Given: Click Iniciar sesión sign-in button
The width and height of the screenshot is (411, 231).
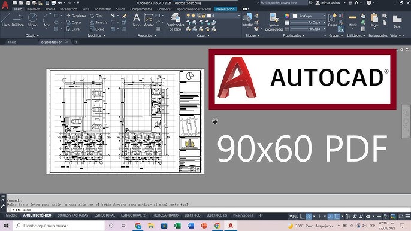Looking at the screenshot, I should (328, 3).
